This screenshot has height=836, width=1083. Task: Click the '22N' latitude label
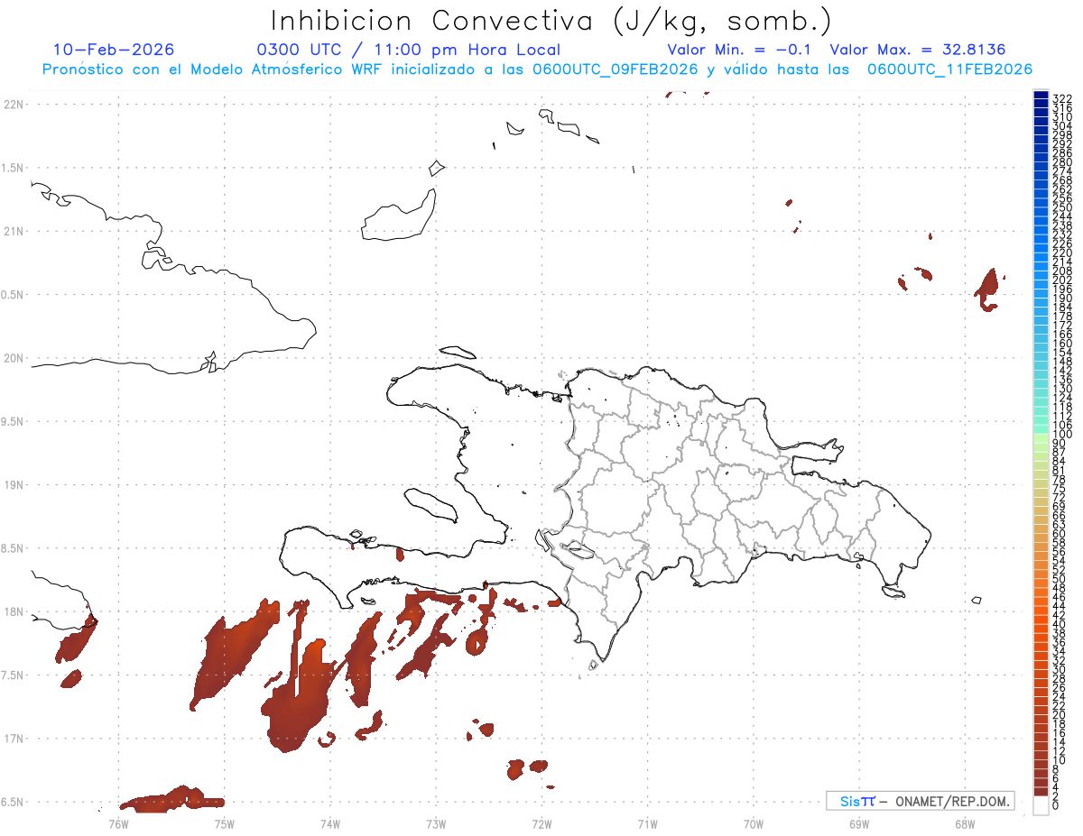coord(14,105)
